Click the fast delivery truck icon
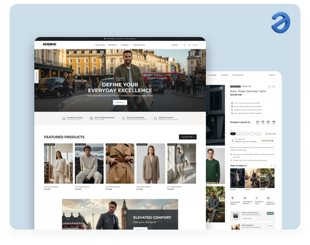The image size is (310, 245). (64, 118)
